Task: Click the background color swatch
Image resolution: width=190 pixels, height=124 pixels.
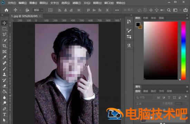Action: coord(141,27)
